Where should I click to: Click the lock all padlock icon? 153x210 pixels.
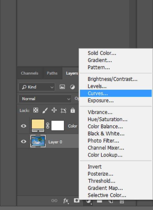73,110
